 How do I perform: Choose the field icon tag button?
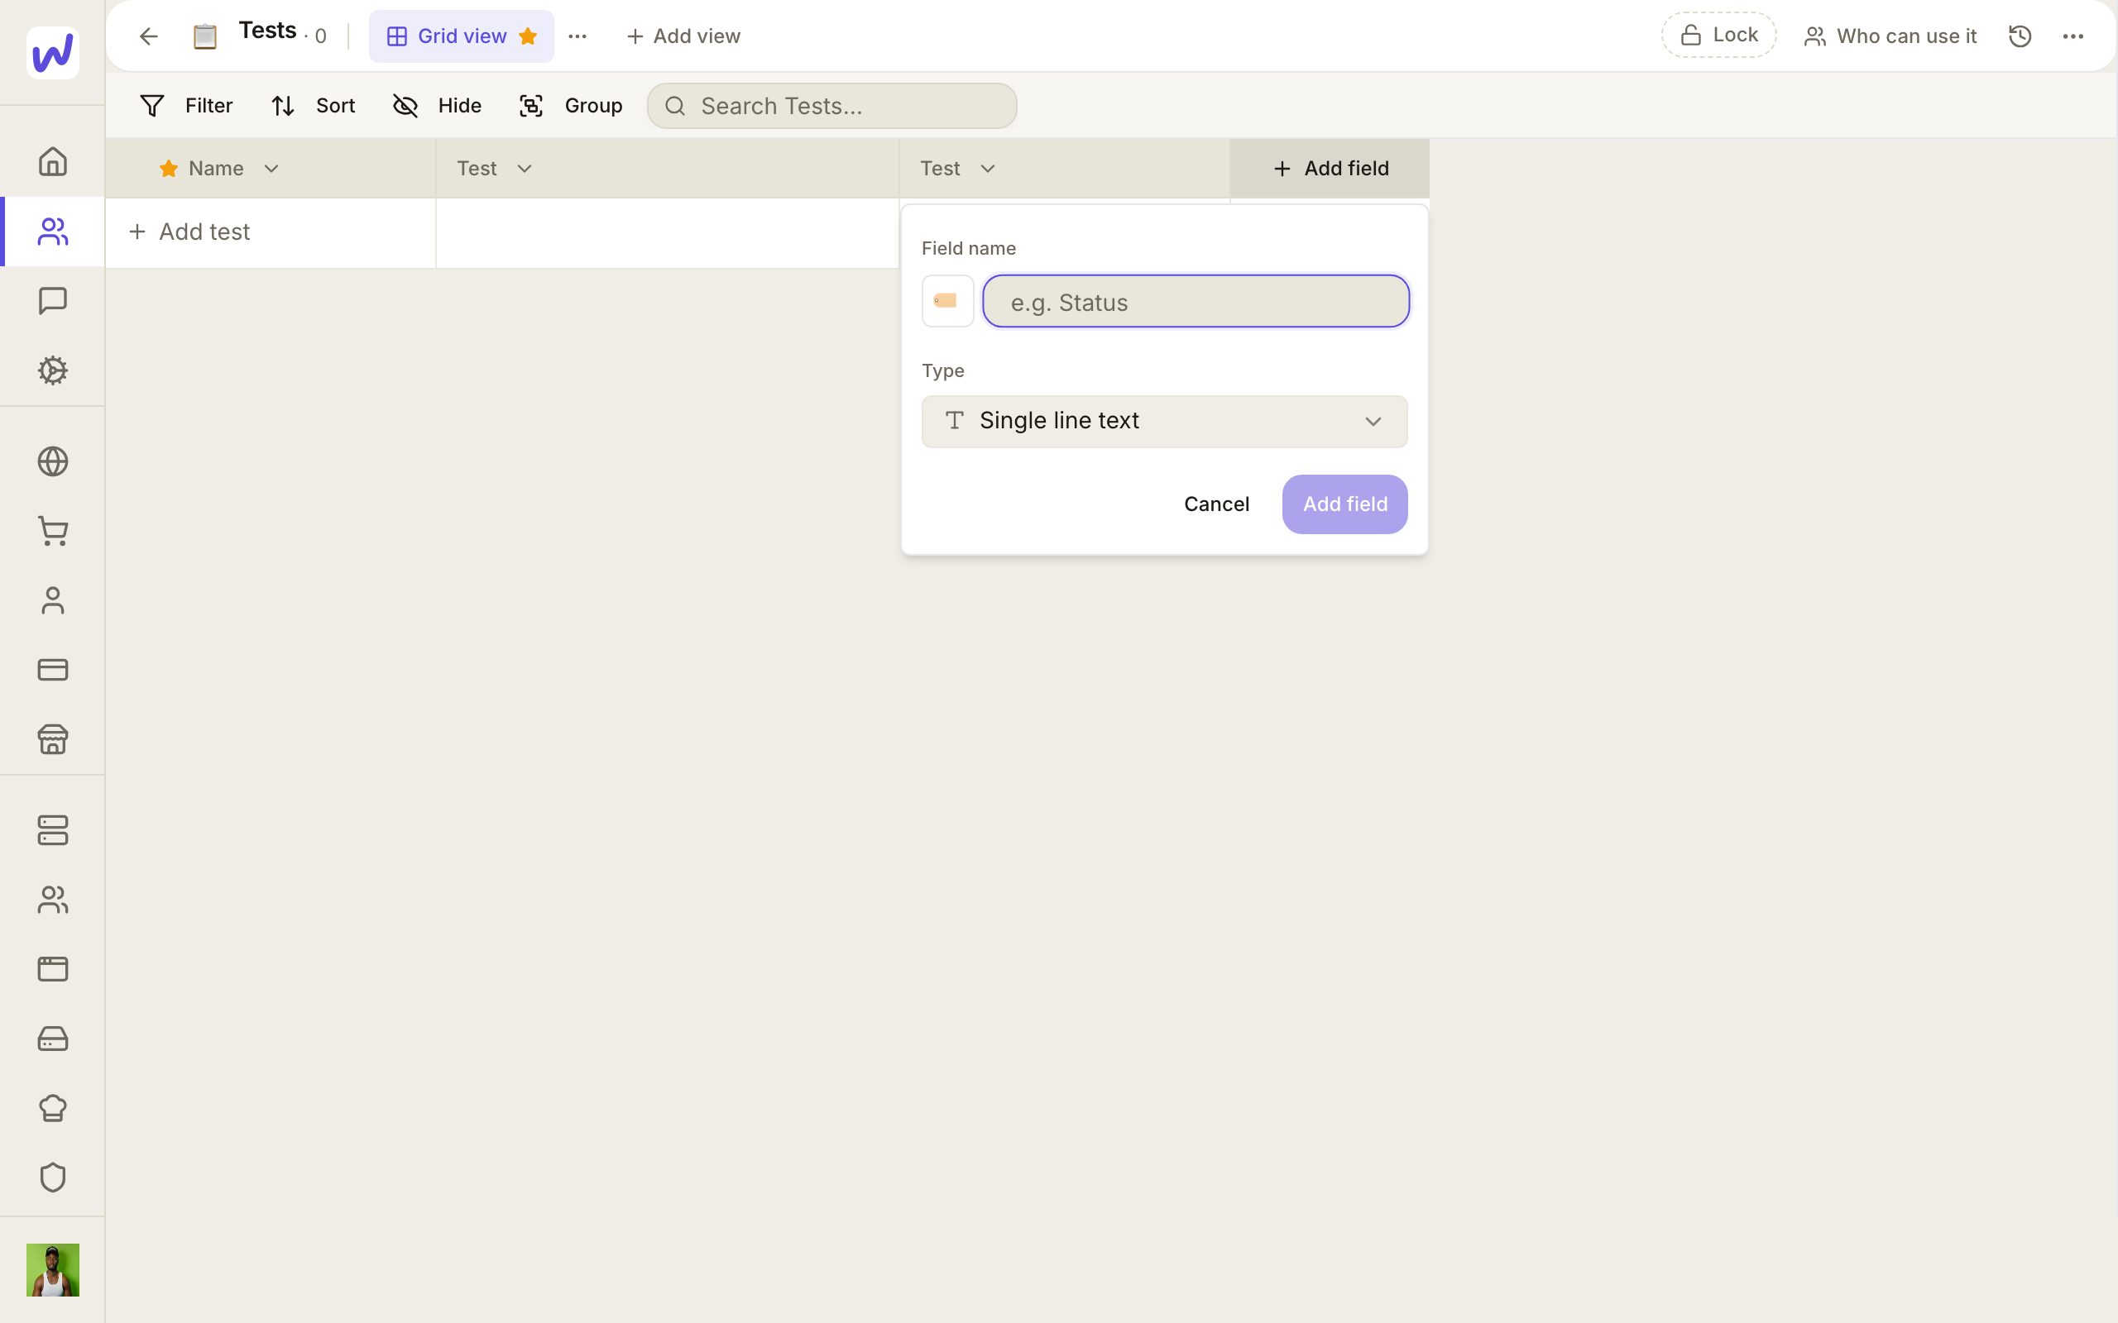[x=947, y=301]
